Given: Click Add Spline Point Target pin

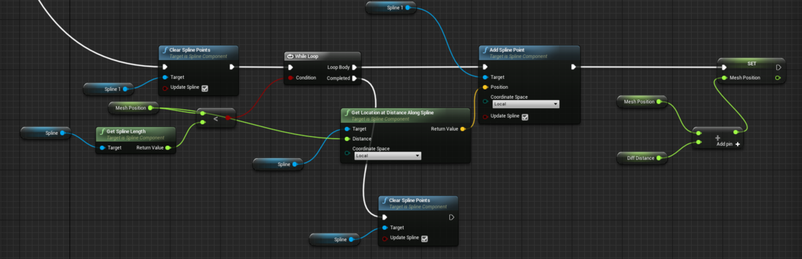Looking at the screenshot, I should tap(485, 77).
